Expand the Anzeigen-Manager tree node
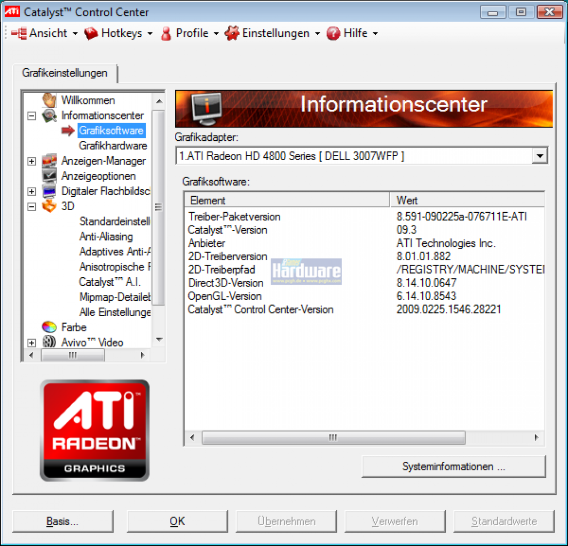This screenshot has height=546, width=568. [x=32, y=161]
